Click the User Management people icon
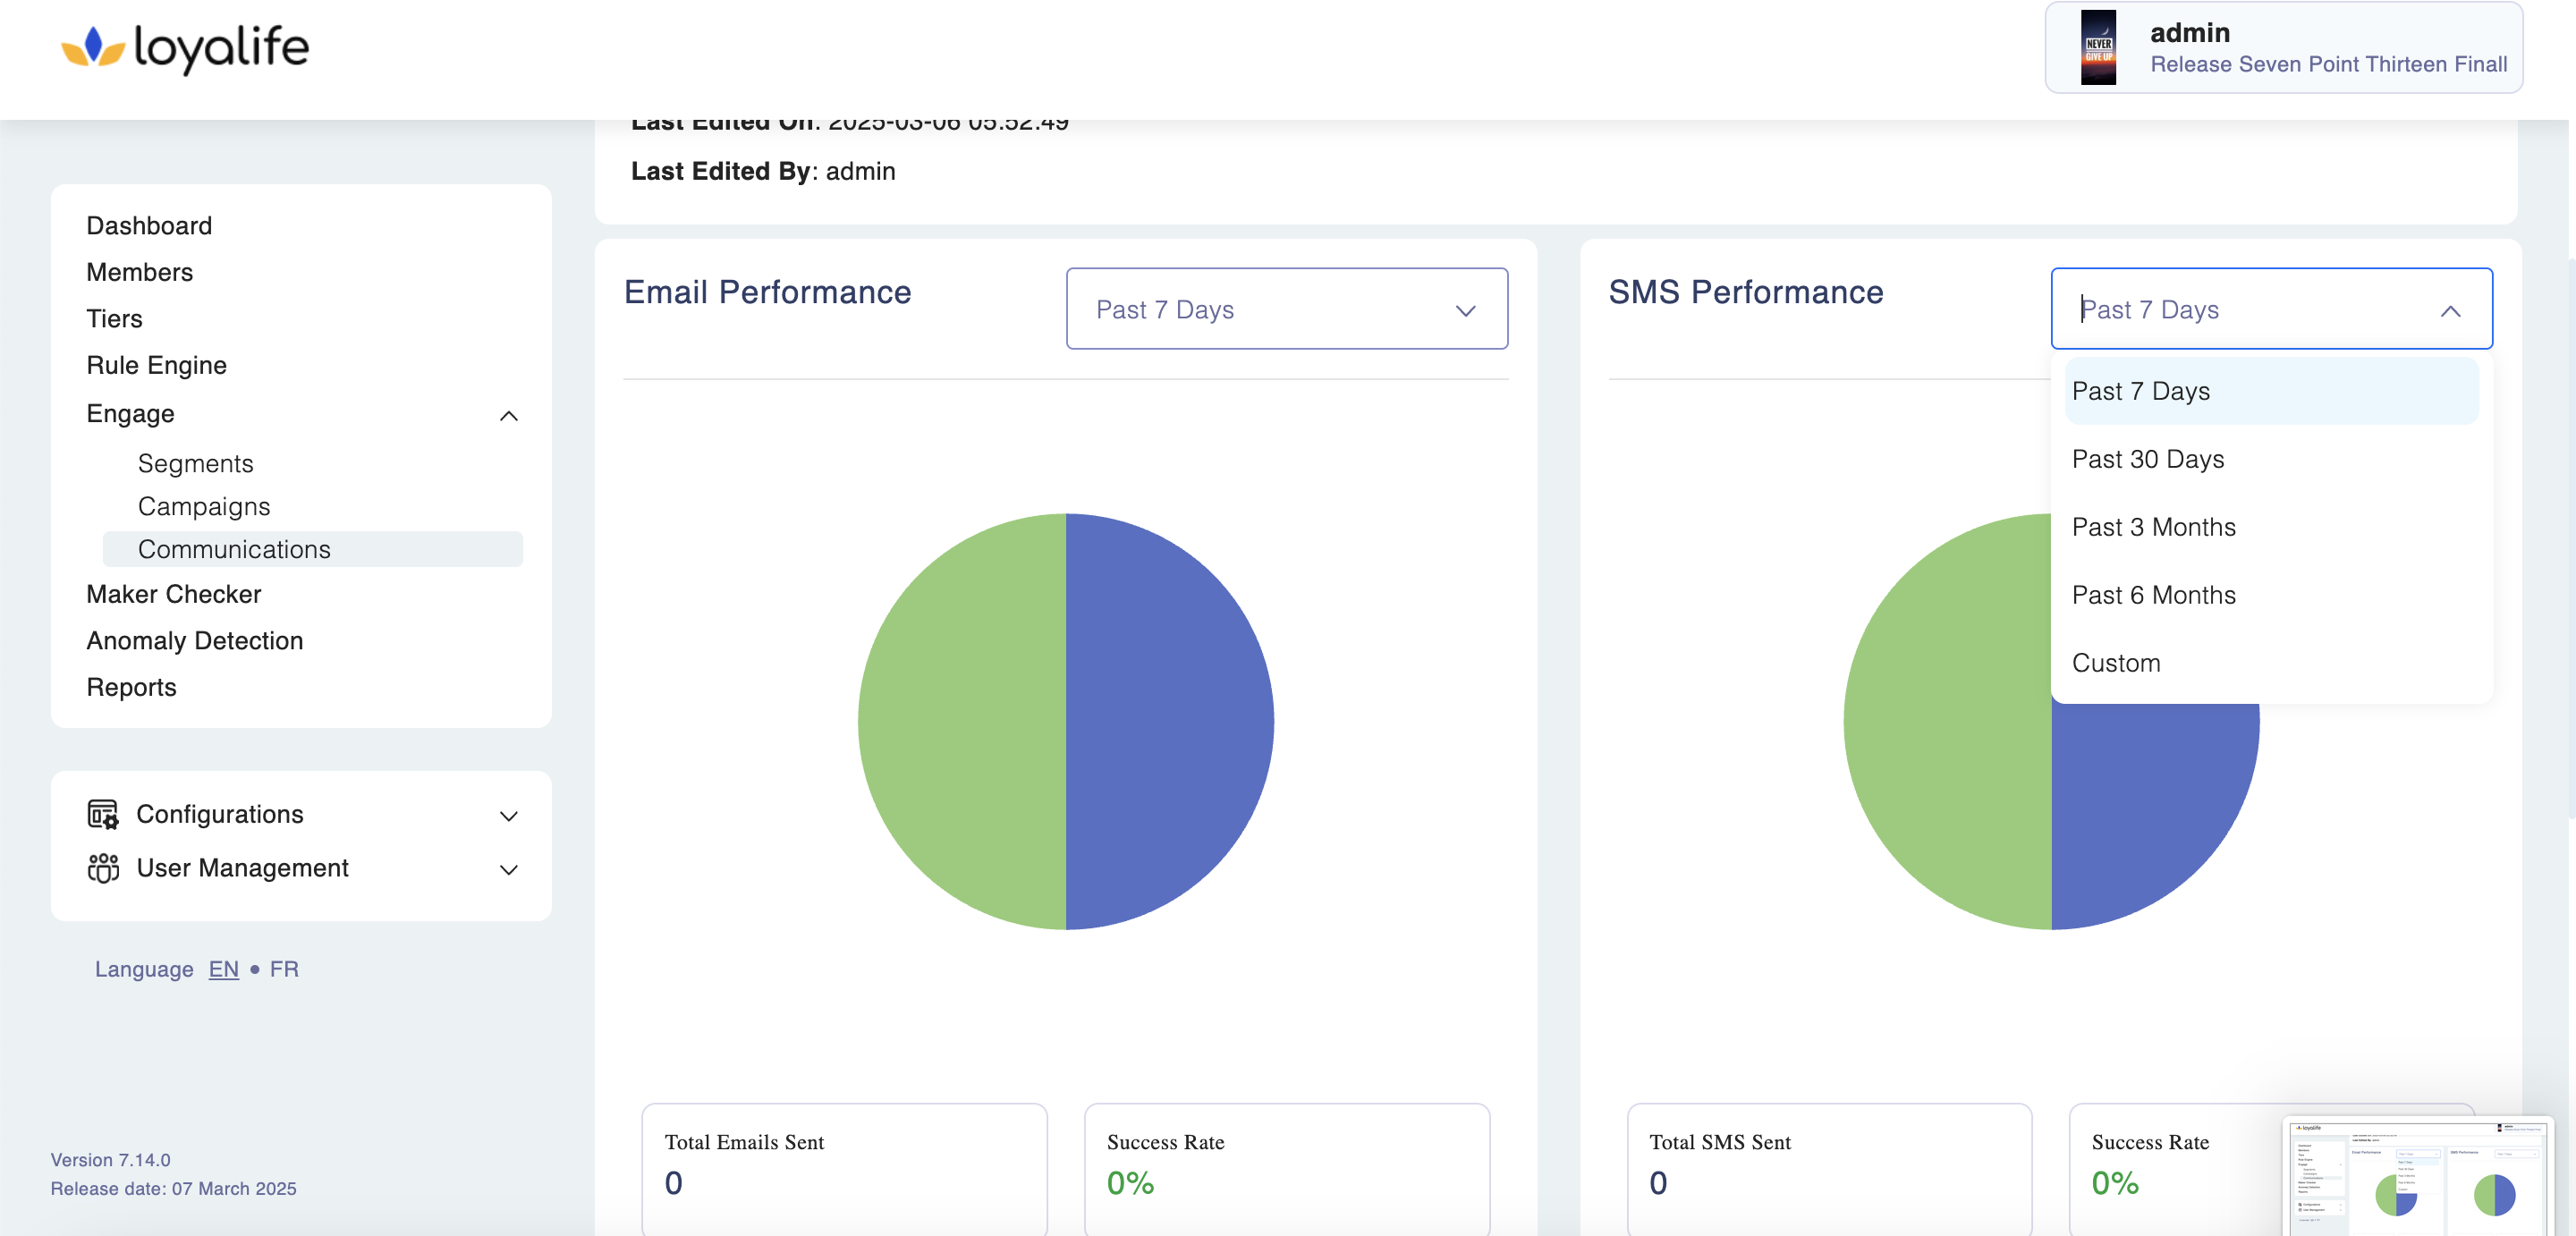This screenshot has height=1236, width=2576. tap(103, 868)
